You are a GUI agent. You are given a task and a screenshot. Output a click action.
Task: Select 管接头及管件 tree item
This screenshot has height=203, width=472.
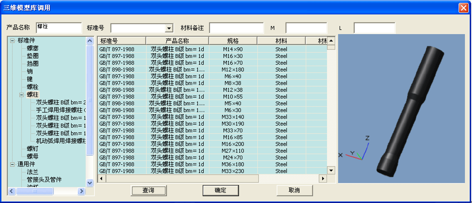(x=44, y=180)
